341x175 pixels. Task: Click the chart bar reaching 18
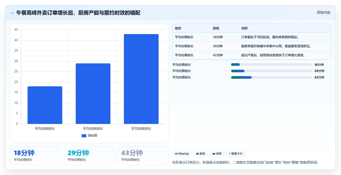45,105
